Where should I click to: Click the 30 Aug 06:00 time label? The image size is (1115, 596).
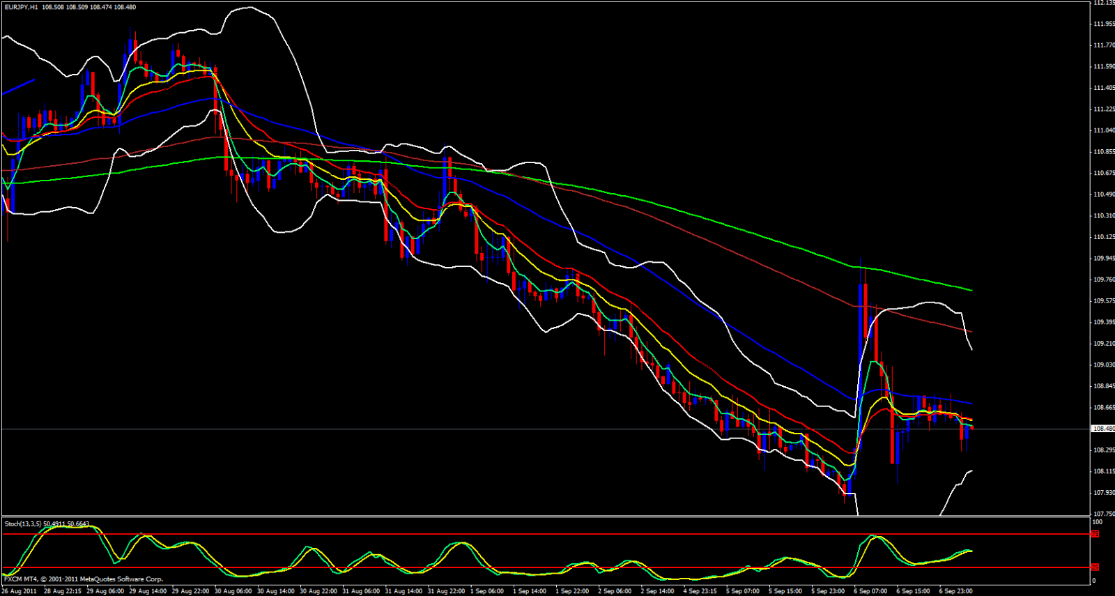pos(233,591)
